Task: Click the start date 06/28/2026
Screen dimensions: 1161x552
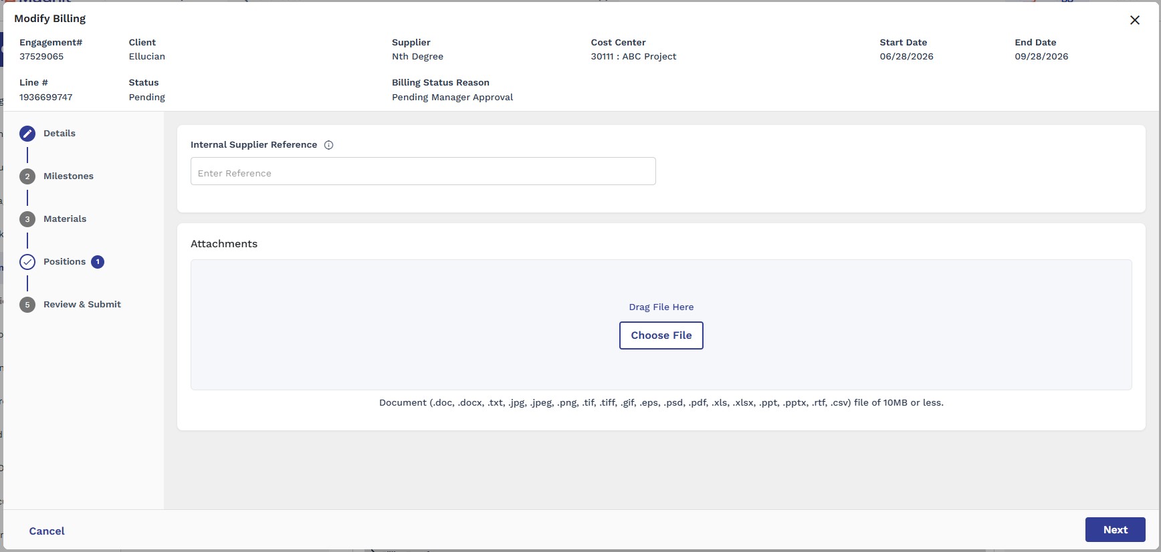Action: point(906,57)
